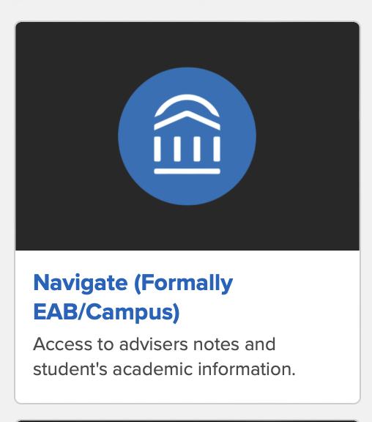The width and height of the screenshot is (372, 422).
Task: Click the dark banner of the Navigate card
Action: point(187,136)
